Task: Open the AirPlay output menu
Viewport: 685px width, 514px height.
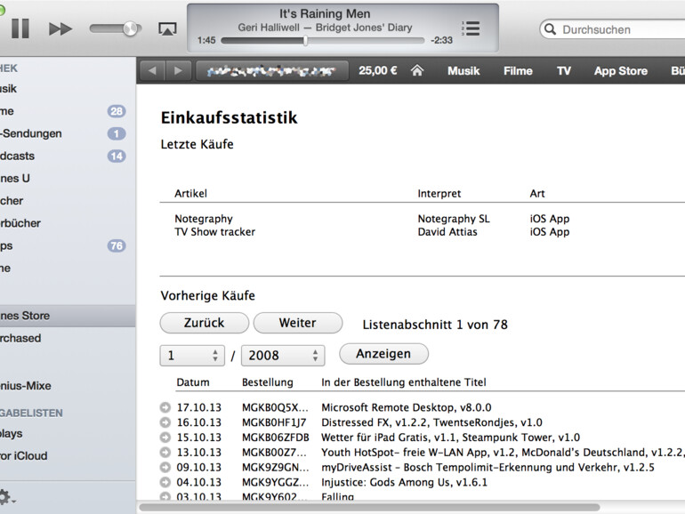Action: pyautogui.click(x=166, y=28)
